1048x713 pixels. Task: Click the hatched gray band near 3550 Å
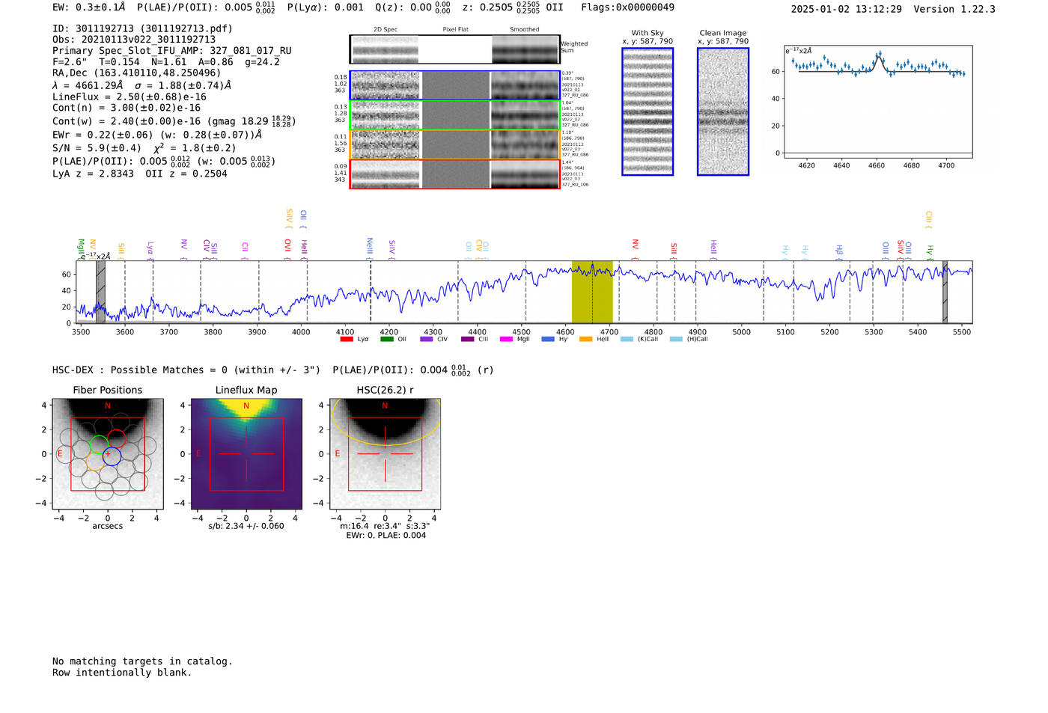click(100, 292)
